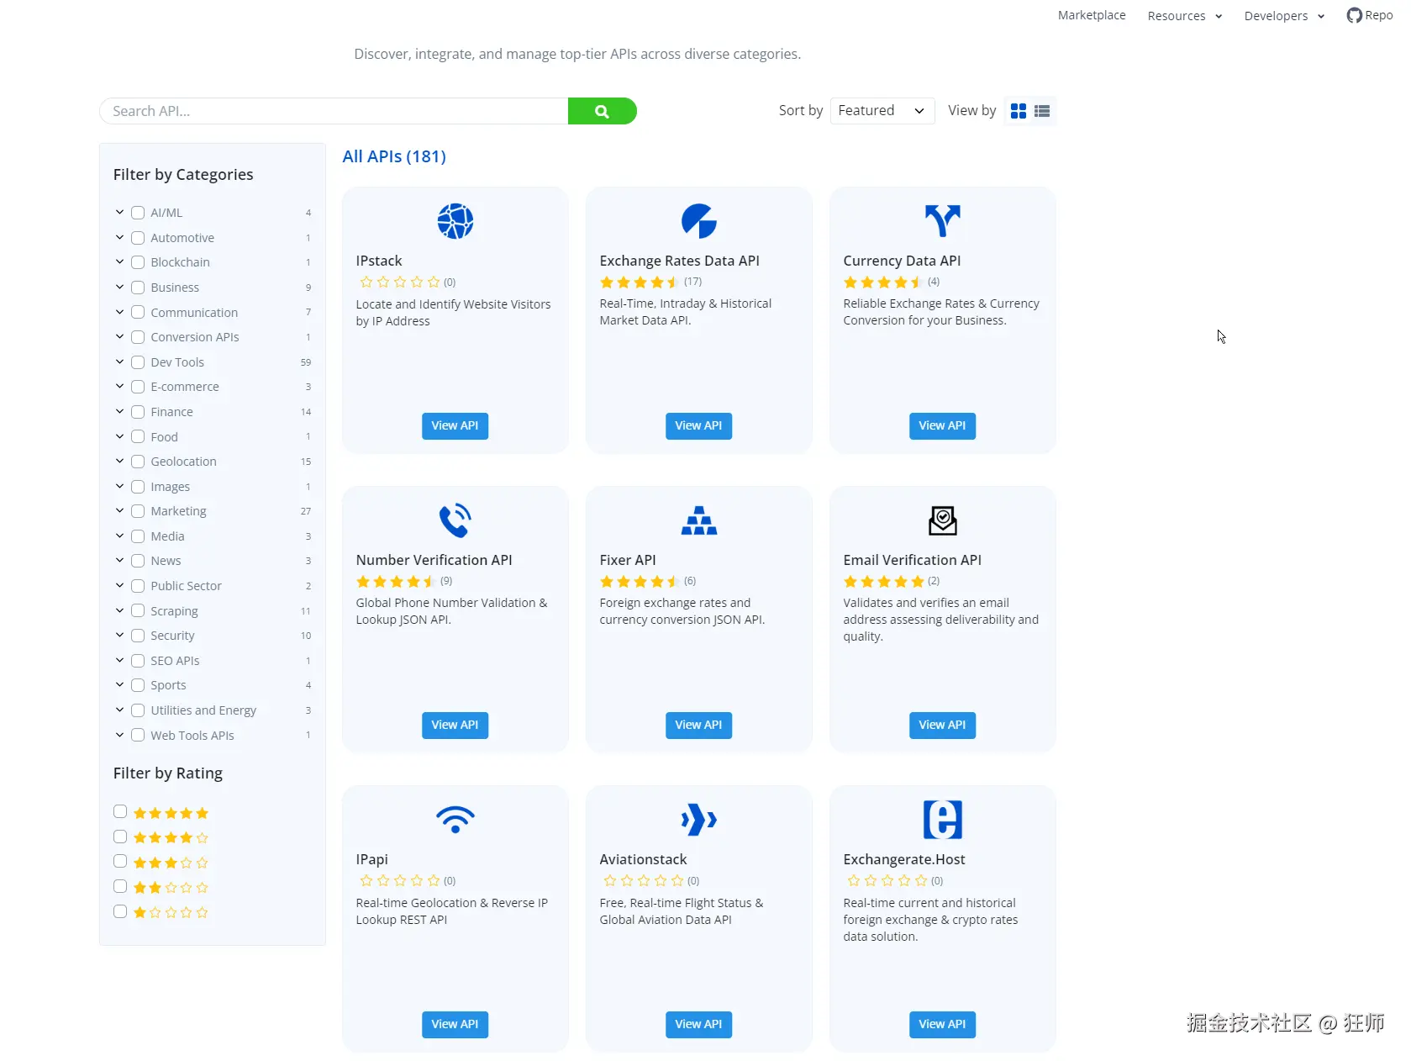Click the Exchangerate.Host star rating
Viewport: 1411px width, 1061px height.
point(887,881)
